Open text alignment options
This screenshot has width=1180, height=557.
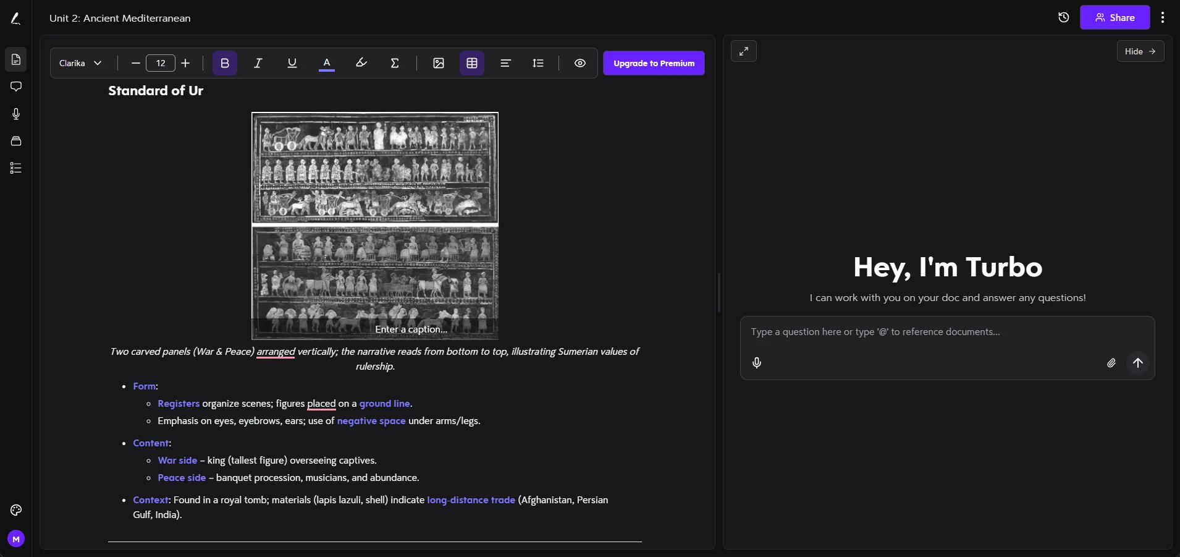(505, 63)
